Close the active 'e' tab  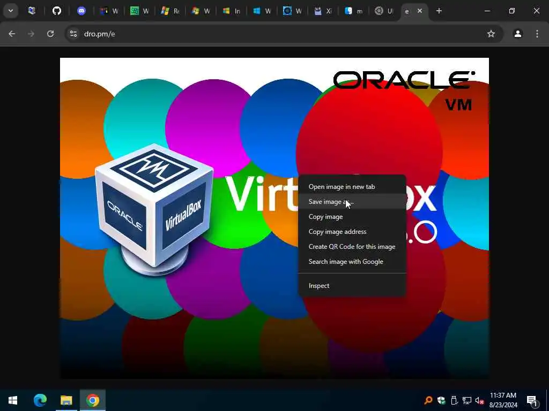[x=420, y=11]
